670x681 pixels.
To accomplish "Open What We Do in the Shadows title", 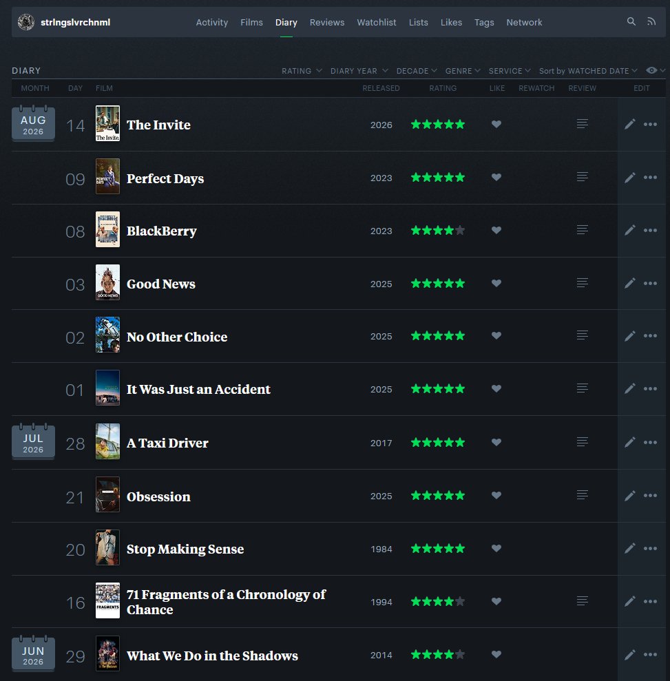I will click(x=212, y=656).
